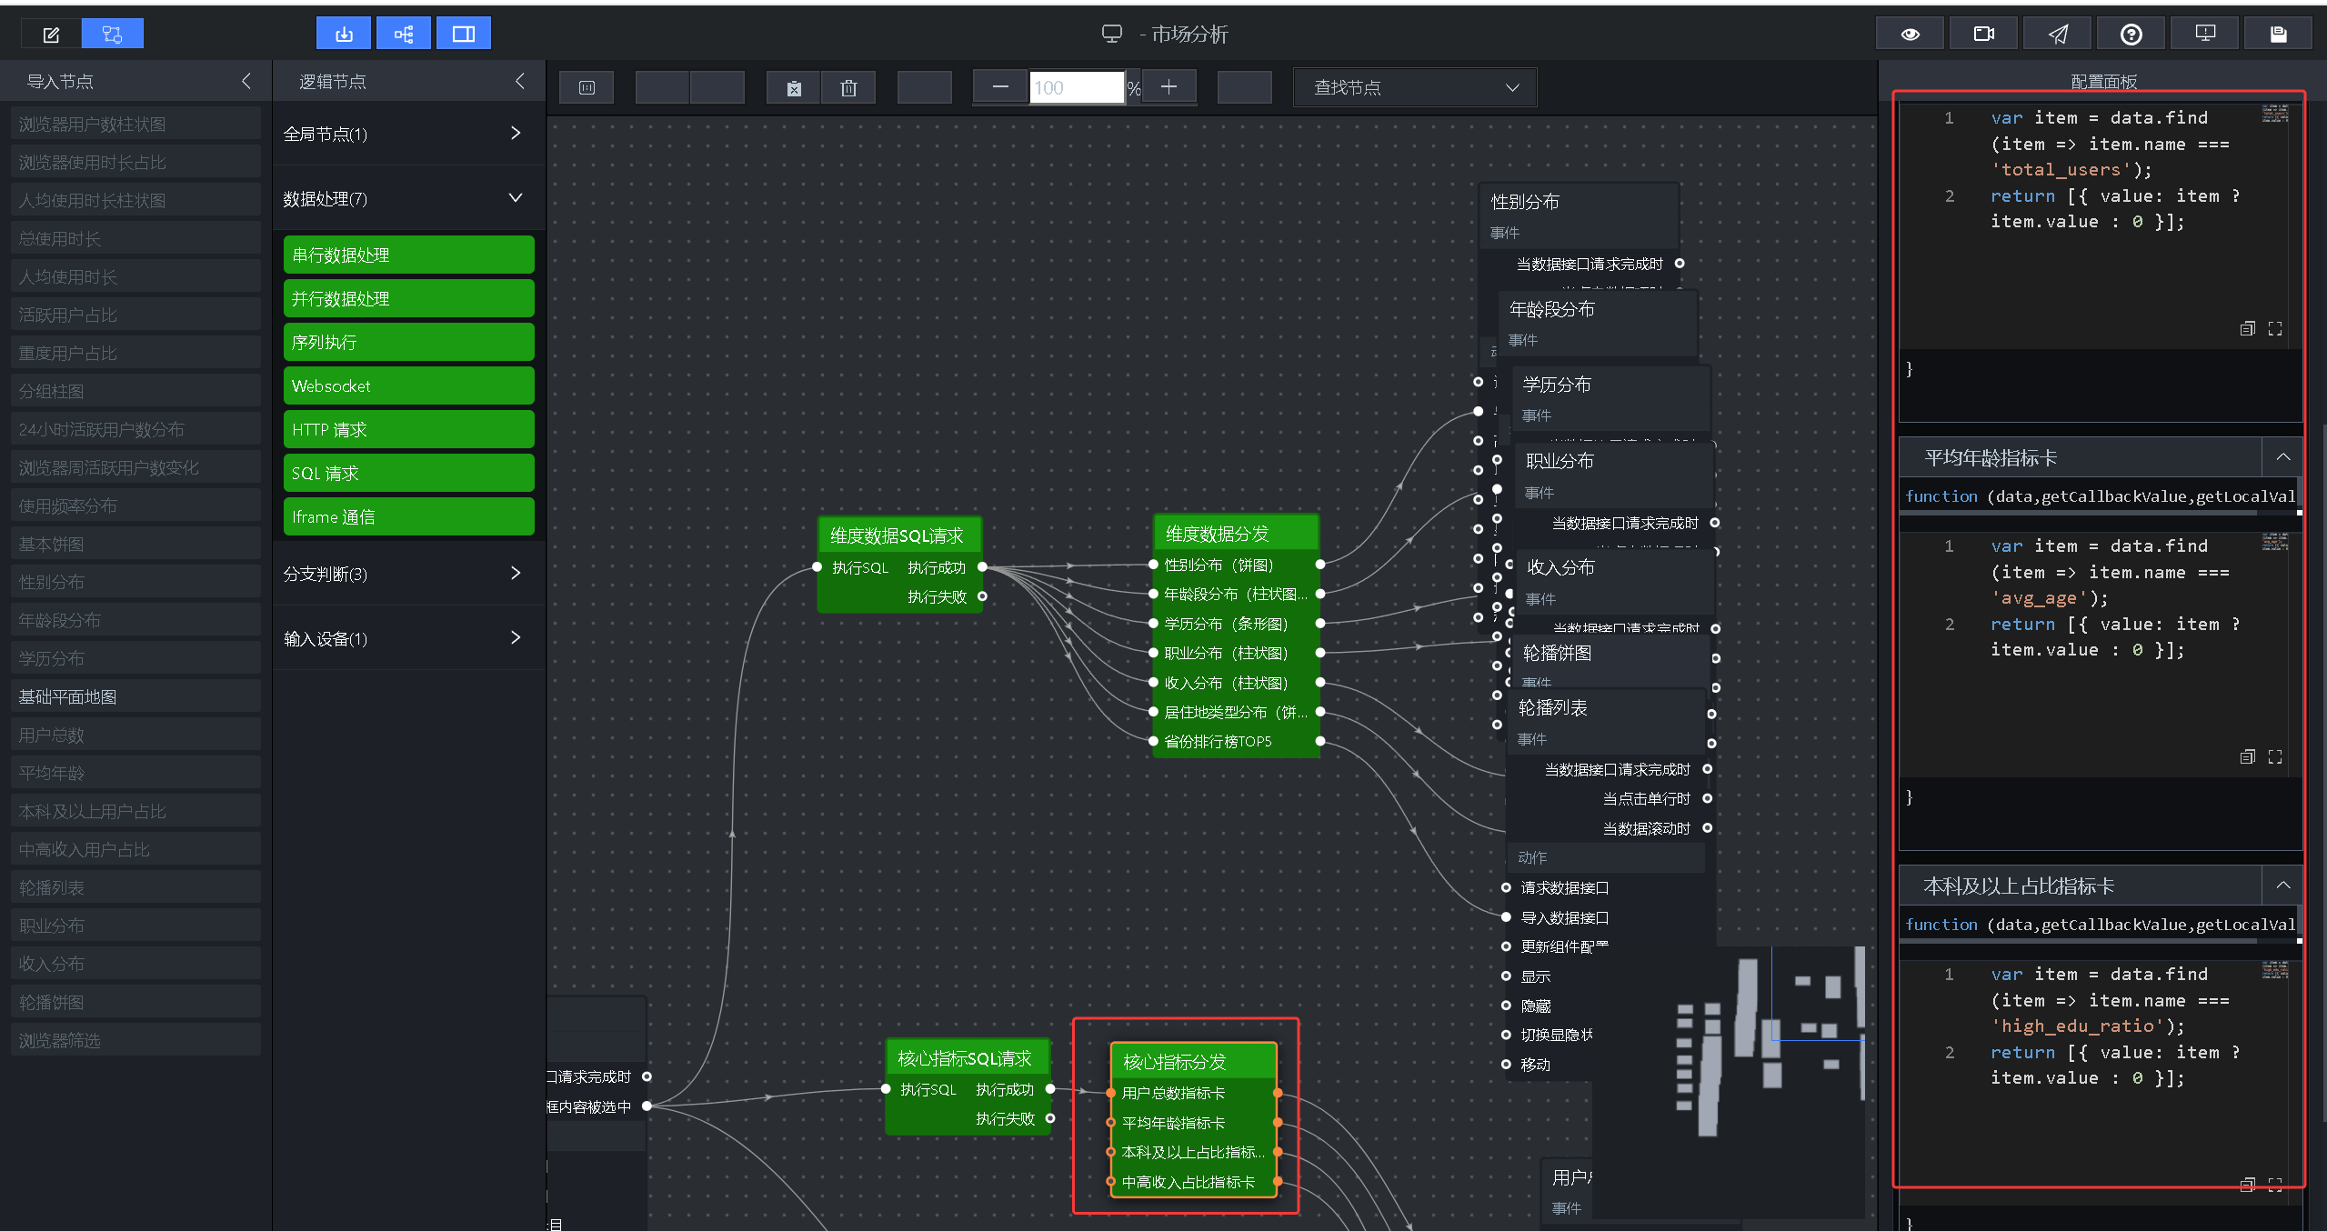The height and width of the screenshot is (1231, 2327).
Task: Click the eye preview icon
Action: [x=1911, y=34]
